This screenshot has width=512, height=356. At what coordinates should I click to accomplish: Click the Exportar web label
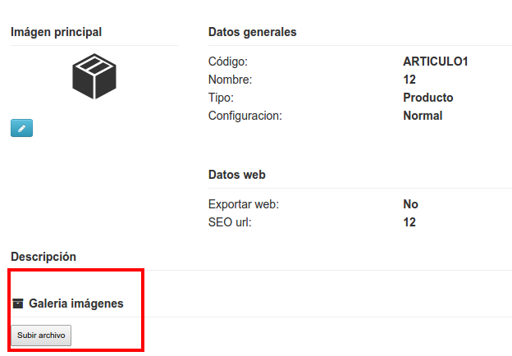click(x=244, y=204)
